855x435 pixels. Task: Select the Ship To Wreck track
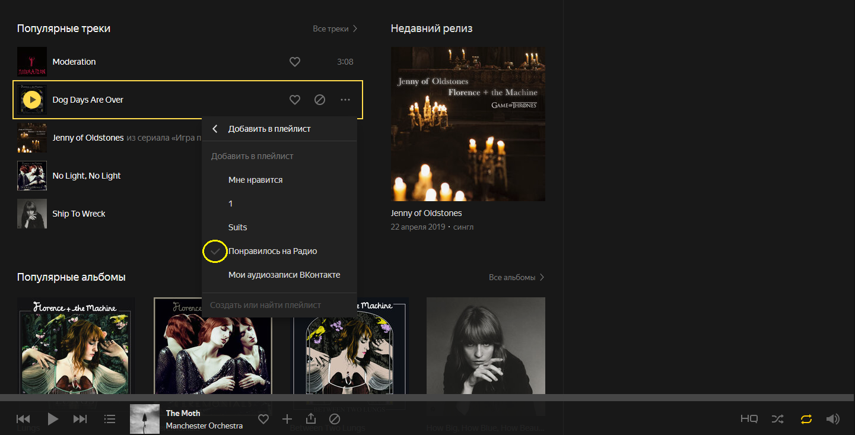[79, 214]
